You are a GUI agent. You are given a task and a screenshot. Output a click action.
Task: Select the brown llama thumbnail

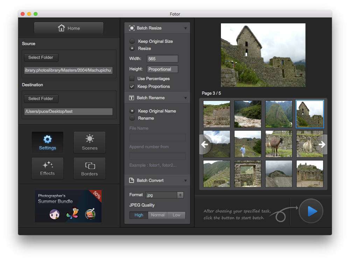pyautogui.click(x=279, y=144)
